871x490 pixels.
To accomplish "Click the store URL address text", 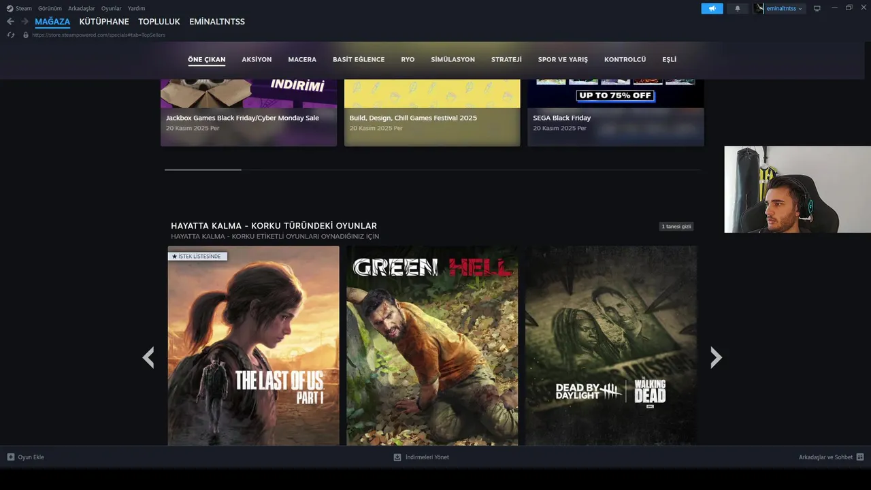I will 99,35.
